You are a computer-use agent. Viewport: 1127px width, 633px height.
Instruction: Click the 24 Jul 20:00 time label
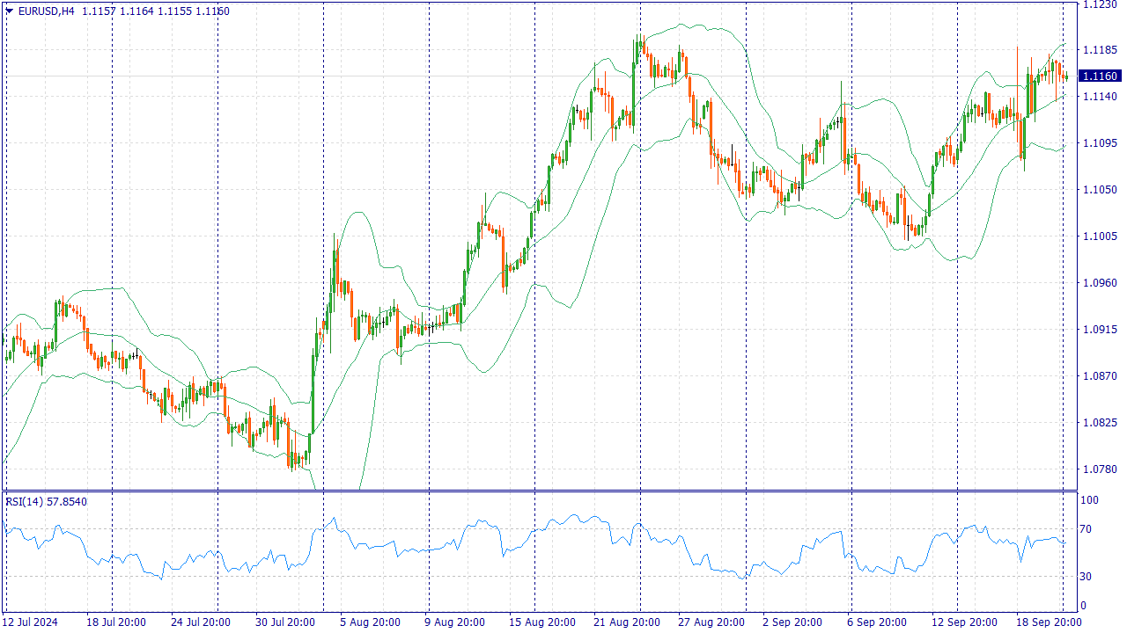pos(201,622)
